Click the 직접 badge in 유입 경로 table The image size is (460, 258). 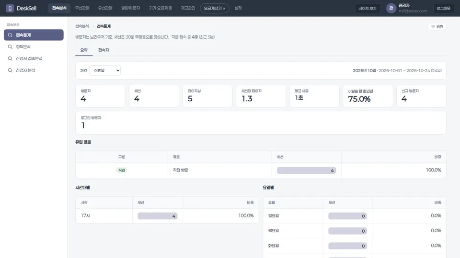point(121,170)
